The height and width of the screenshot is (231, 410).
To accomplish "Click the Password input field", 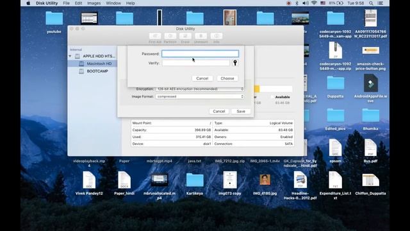I will [200, 54].
